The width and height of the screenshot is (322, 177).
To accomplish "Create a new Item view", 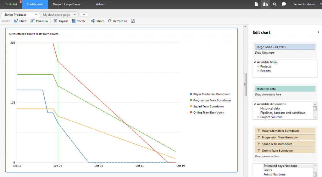I will coord(39,21).
